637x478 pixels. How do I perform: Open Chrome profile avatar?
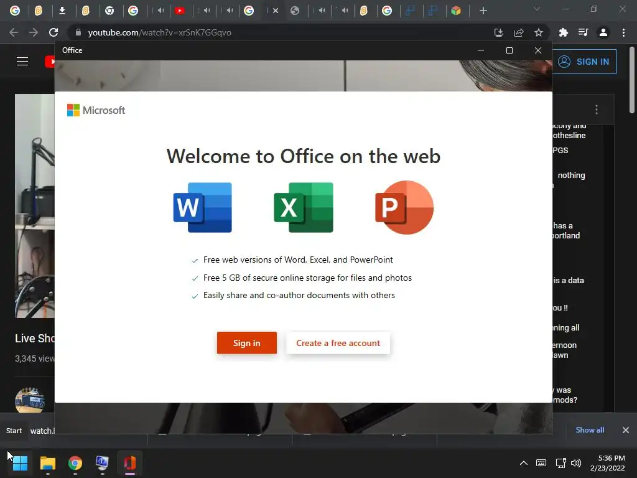603,32
